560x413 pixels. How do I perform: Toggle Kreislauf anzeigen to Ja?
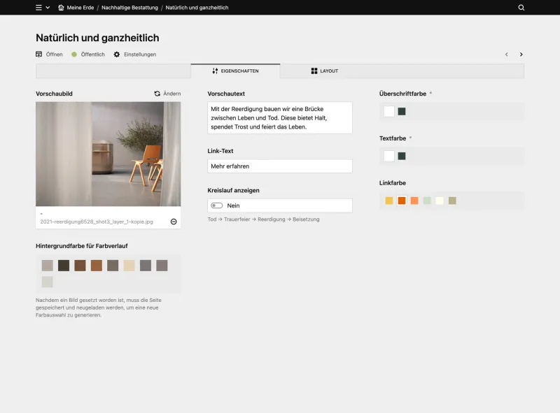pos(217,205)
